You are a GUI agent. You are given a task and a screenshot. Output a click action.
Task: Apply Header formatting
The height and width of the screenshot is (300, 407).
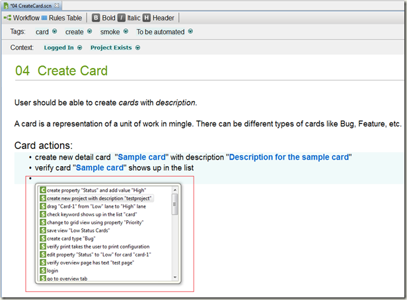pos(159,18)
